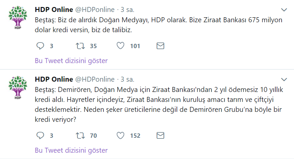Open the second tweet's HDP avatar logo
Viewport: 294px width, 159px height.
coord(18,88)
